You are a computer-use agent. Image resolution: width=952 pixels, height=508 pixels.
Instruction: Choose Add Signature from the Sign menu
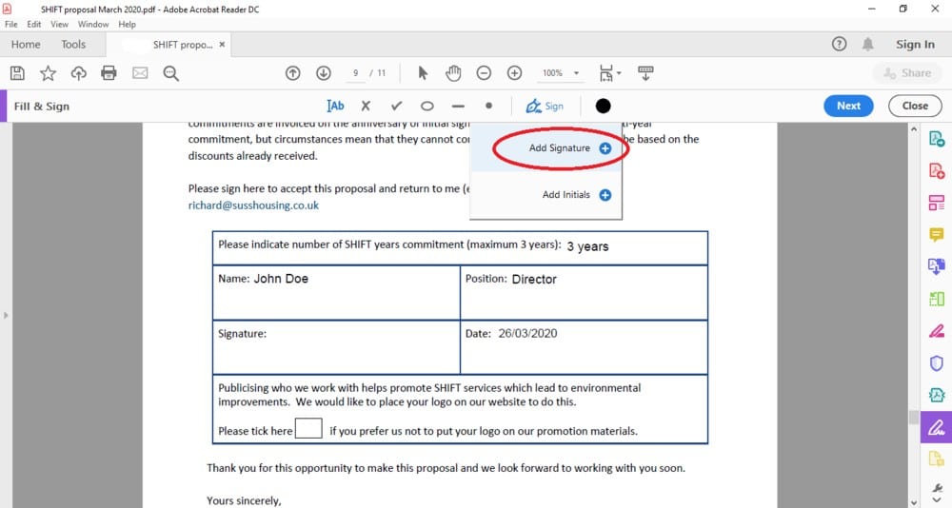[x=545, y=148]
